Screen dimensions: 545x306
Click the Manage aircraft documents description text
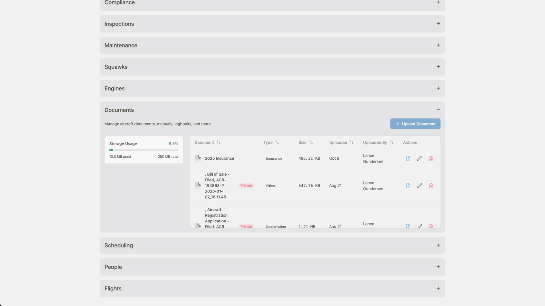[x=158, y=124]
